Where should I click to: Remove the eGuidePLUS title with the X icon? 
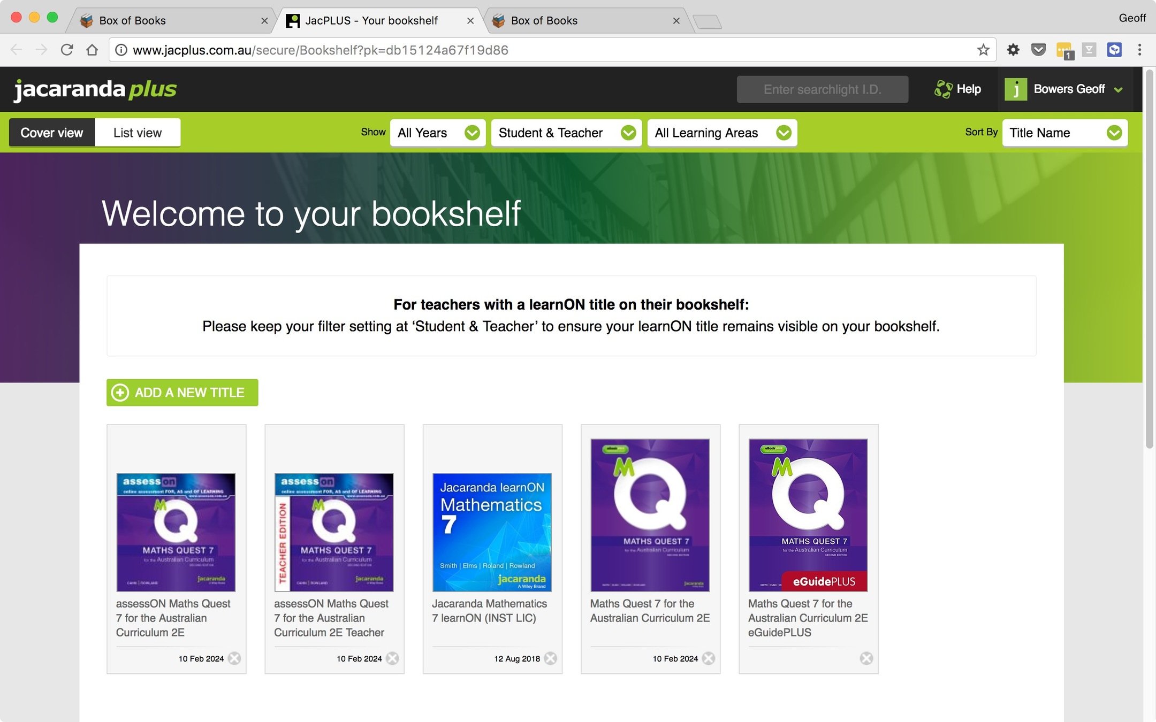[866, 658]
